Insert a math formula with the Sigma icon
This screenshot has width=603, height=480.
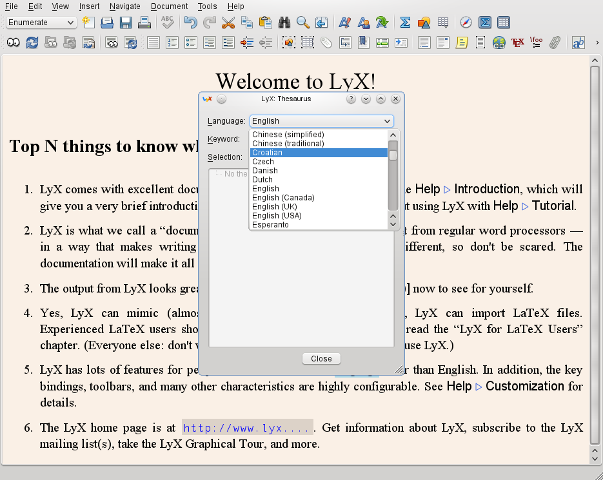[405, 22]
